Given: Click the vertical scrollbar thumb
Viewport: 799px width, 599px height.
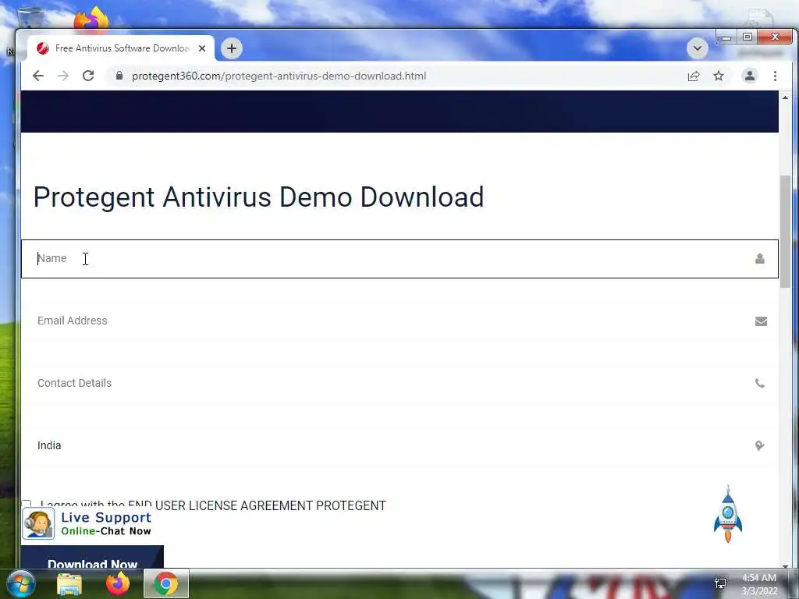Looking at the screenshot, I should (x=785, y=232).
